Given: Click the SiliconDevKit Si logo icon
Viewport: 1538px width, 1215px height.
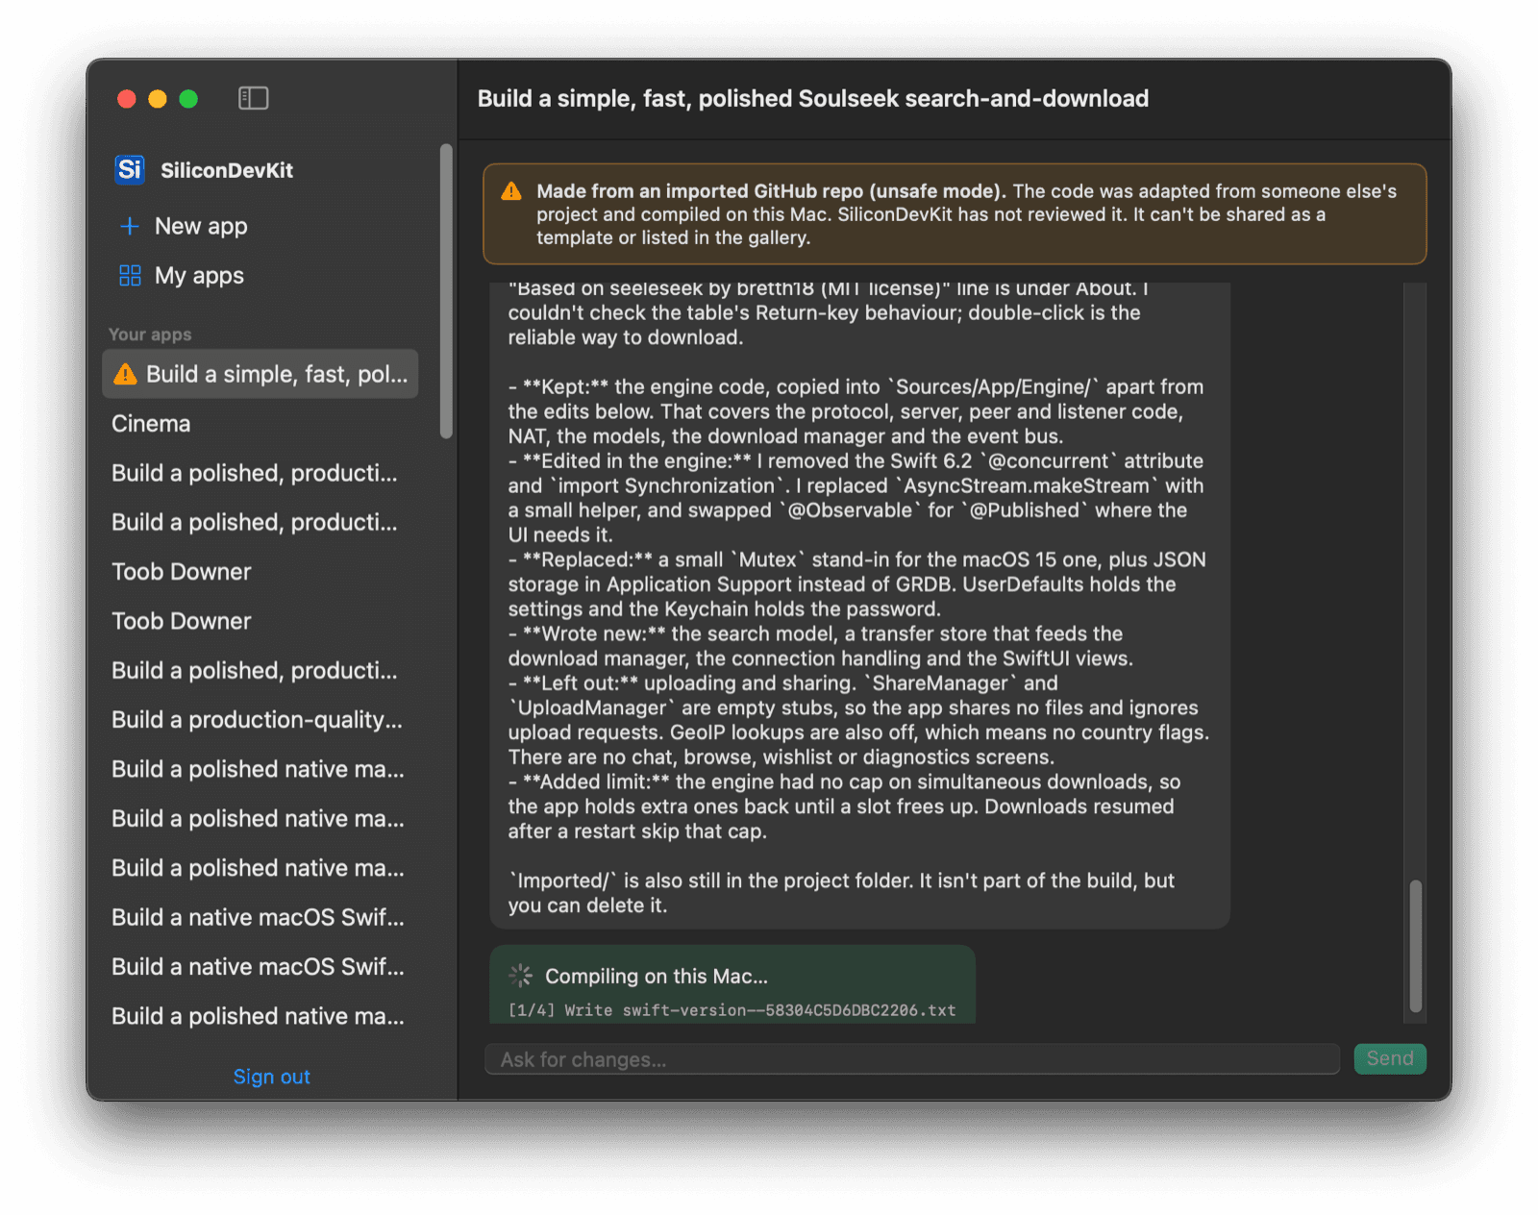Looking at the screenshot, I should click(130, 170).
